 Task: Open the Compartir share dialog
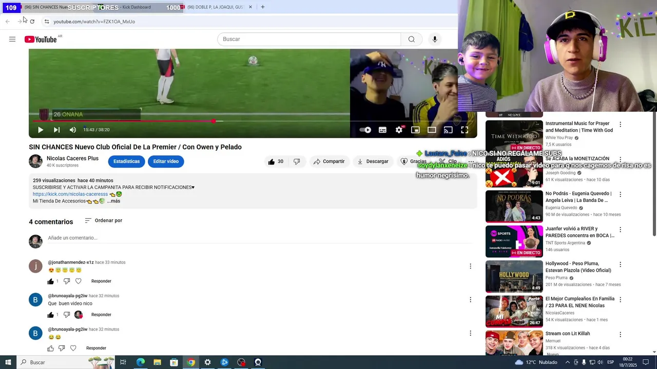coord(329,161)
